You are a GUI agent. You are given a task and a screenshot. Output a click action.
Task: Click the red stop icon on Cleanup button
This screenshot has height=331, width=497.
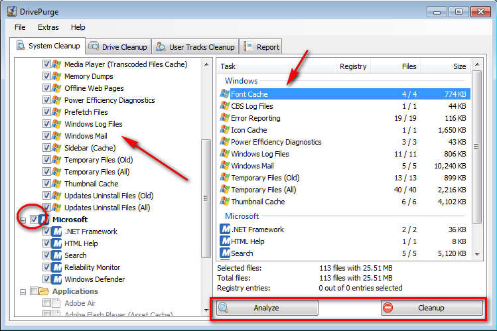point(388,308)
